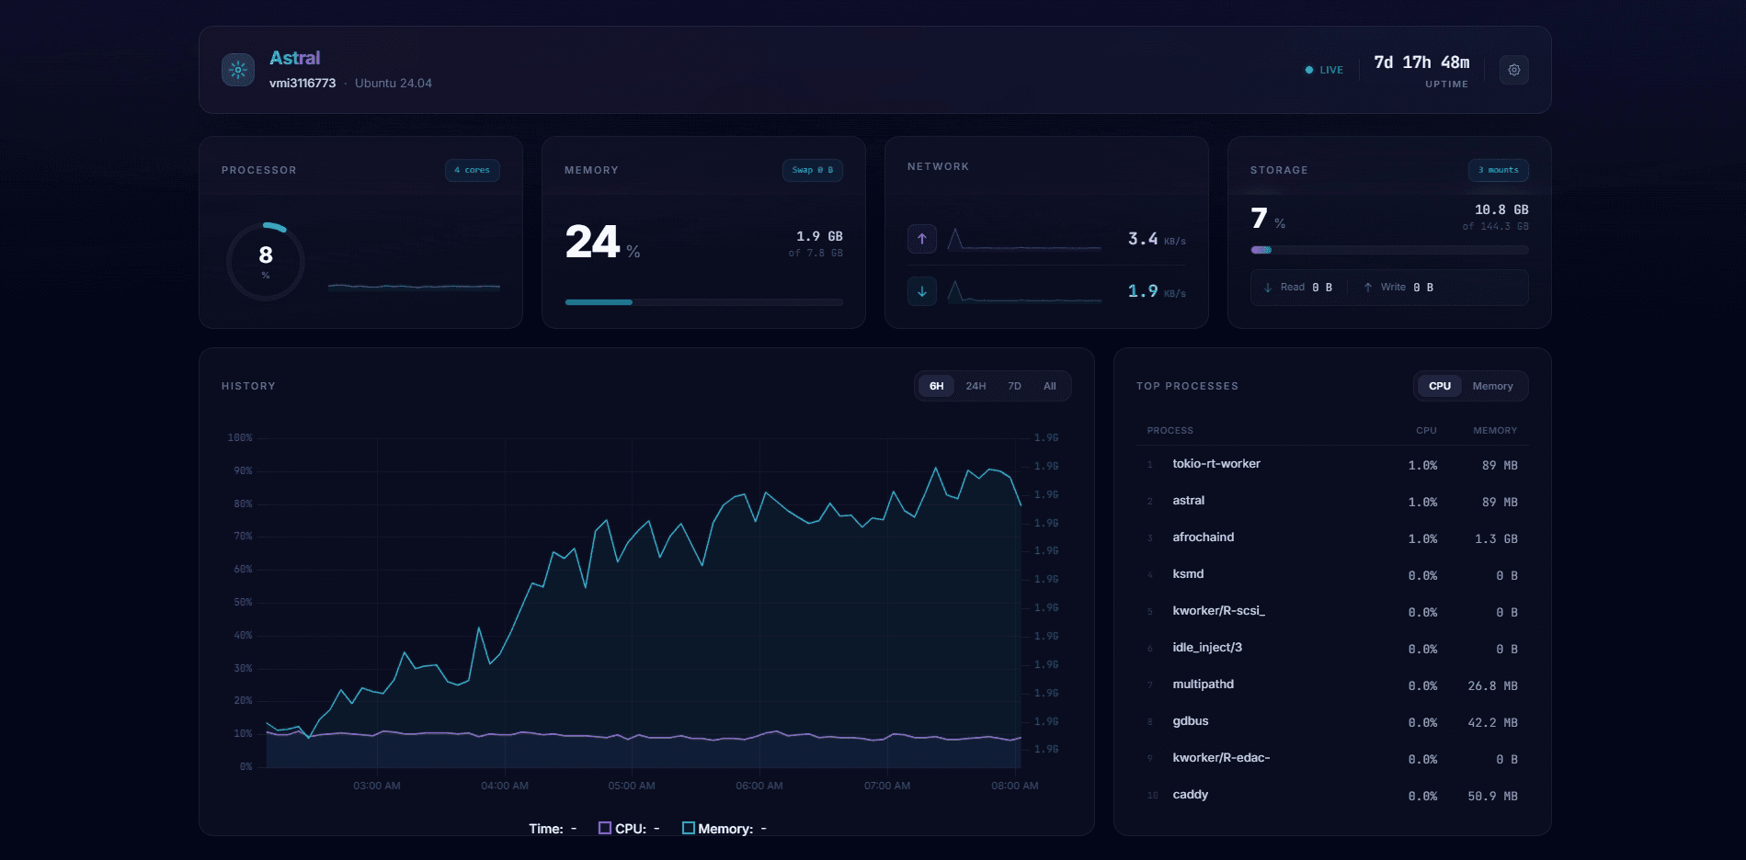The image size is (1746, 860).
Task: Click the network upload arrow icon
Action: coord(921,239)
